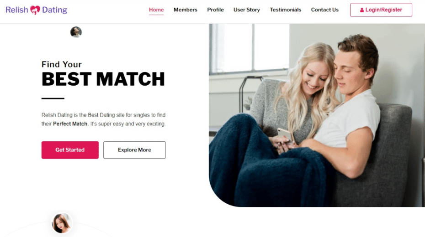Screen dimensions: 425x237
Task: Click the small round man avatar
Action: pos(76,32)
